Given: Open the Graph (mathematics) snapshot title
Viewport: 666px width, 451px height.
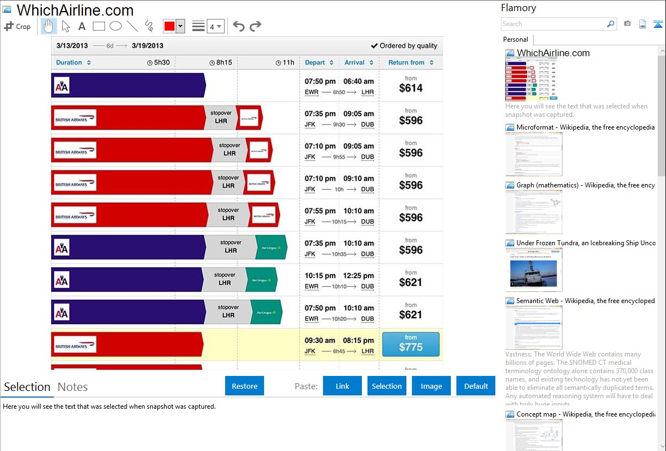Looking at the screenshot, I should (x=585, y=185).
